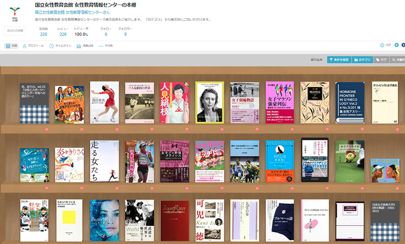Switch to the タイムライン tab

pyautogui.click(x=60, y=46)
